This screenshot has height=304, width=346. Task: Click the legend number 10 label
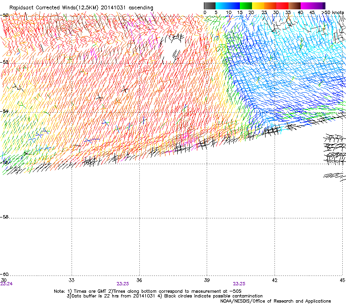click(229, 13)
